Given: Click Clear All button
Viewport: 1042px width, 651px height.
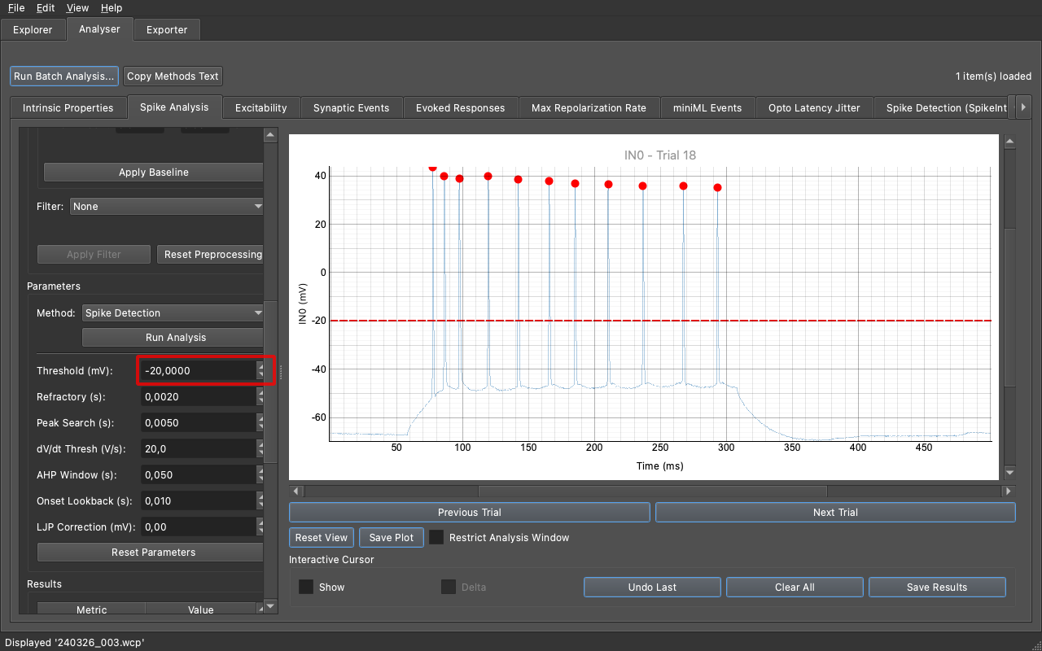Looking at the screenshot, I should [795, 588].
